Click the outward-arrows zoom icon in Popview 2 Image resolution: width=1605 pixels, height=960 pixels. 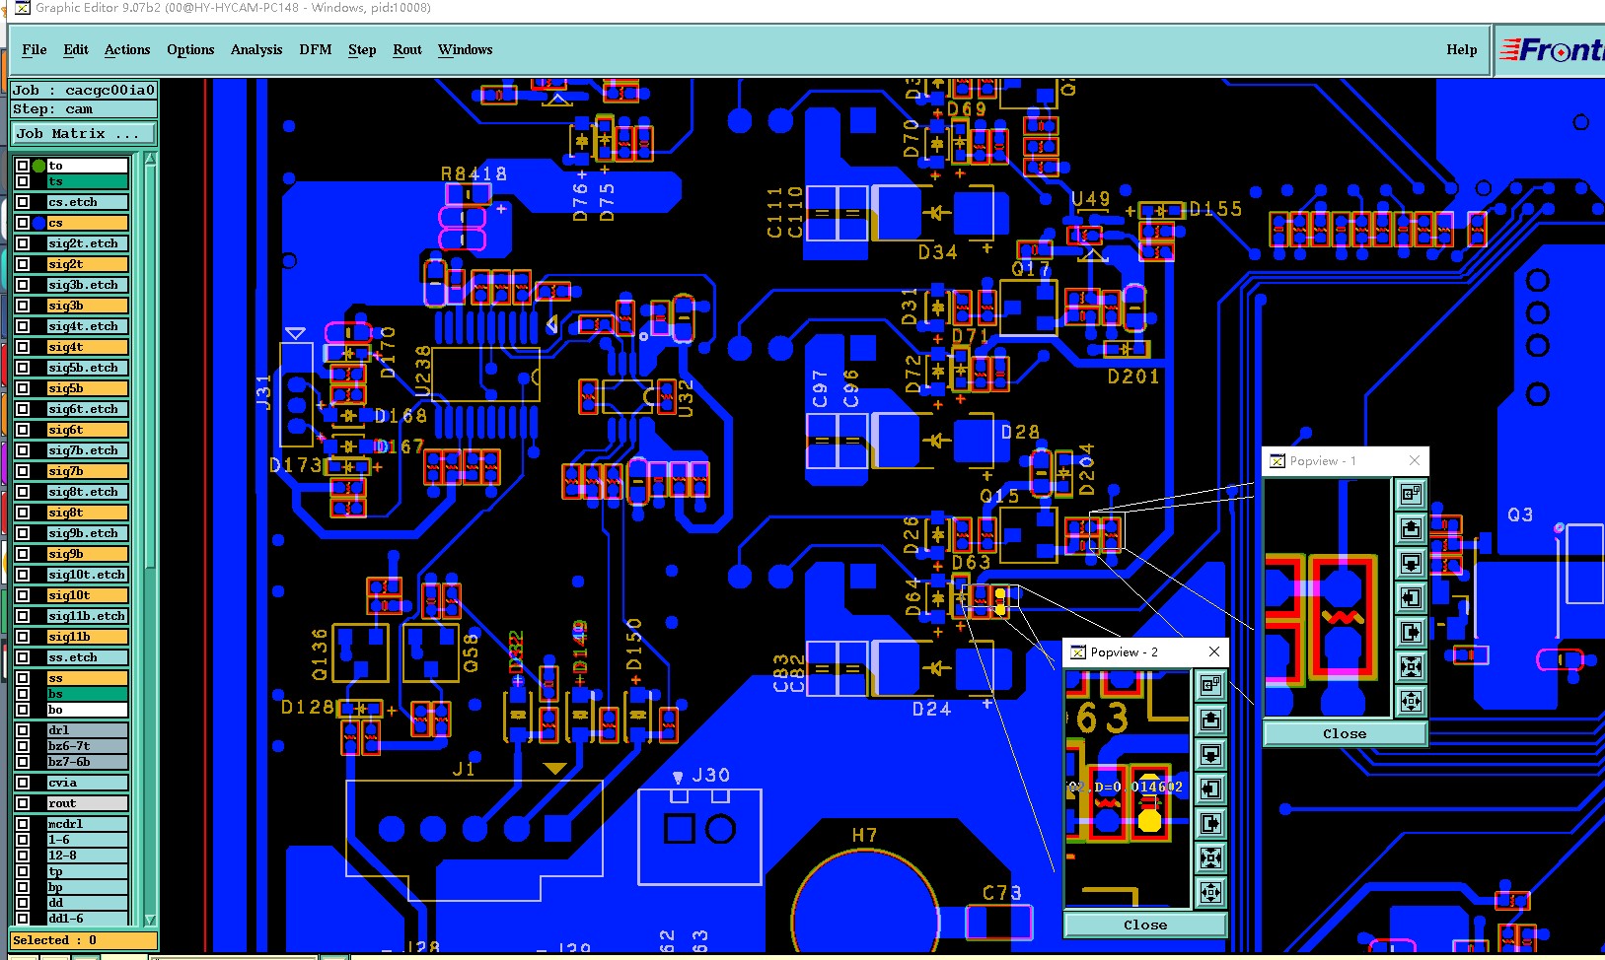click(1210, 892)
